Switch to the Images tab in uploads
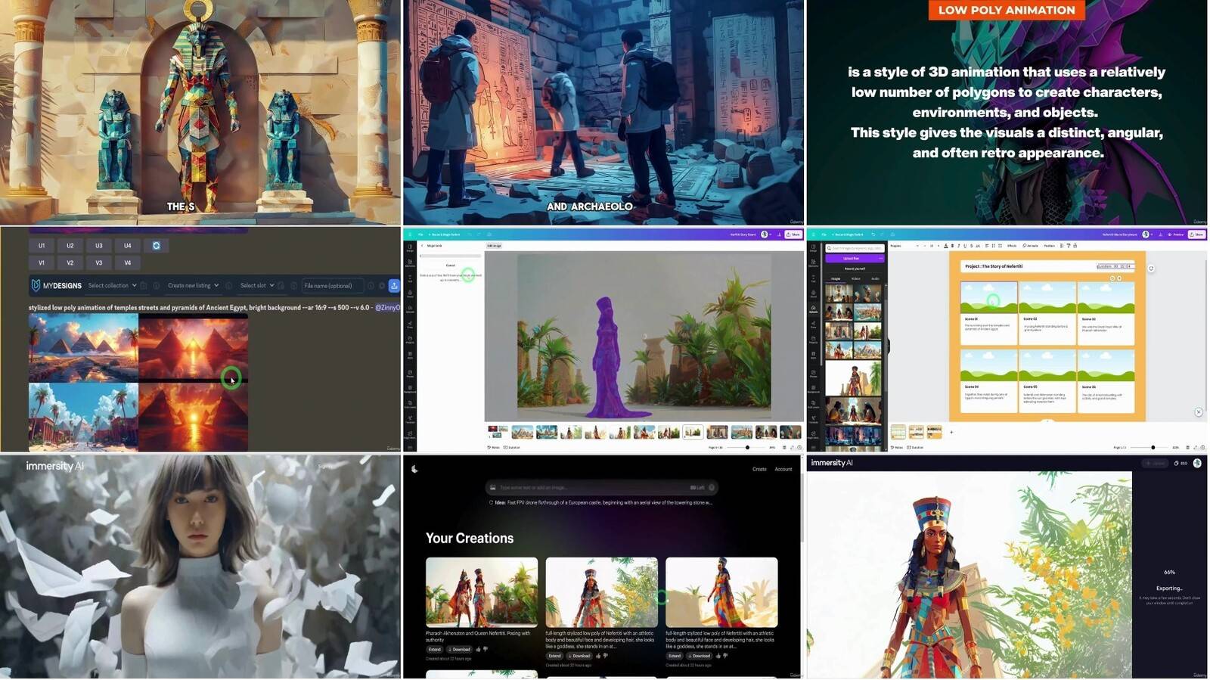 [x=836, y=278]
